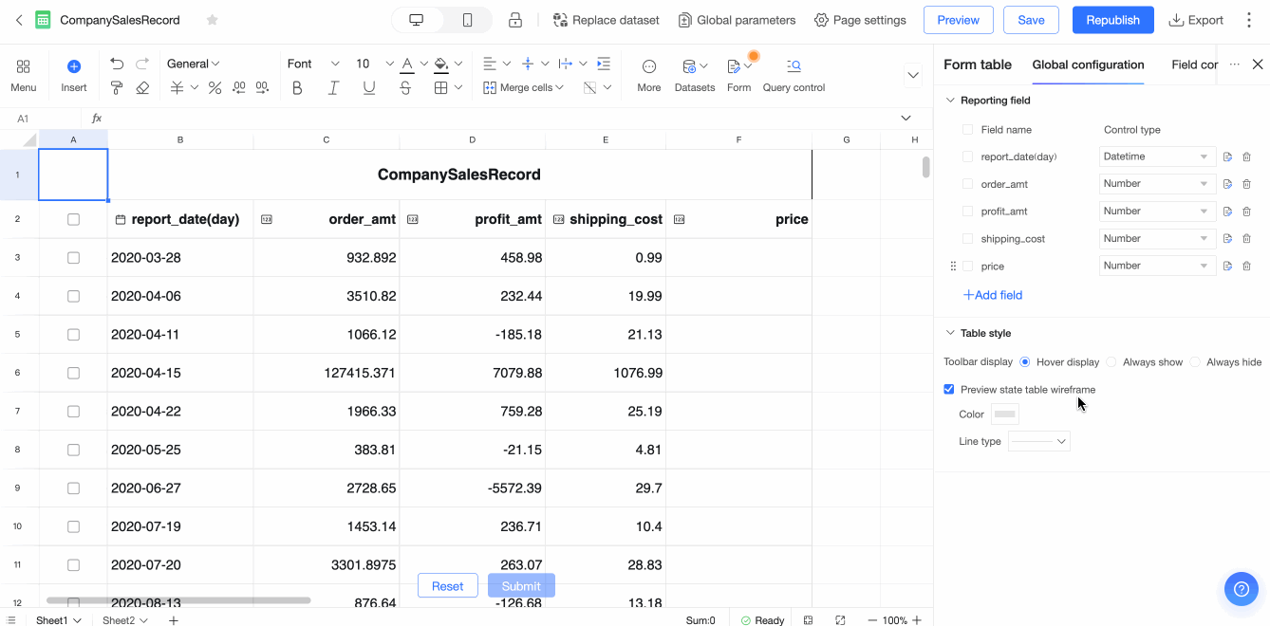This screenshot has height=626, width=1270.
Task: Open the General number format dropdown
Action: (x=192, y=63)
